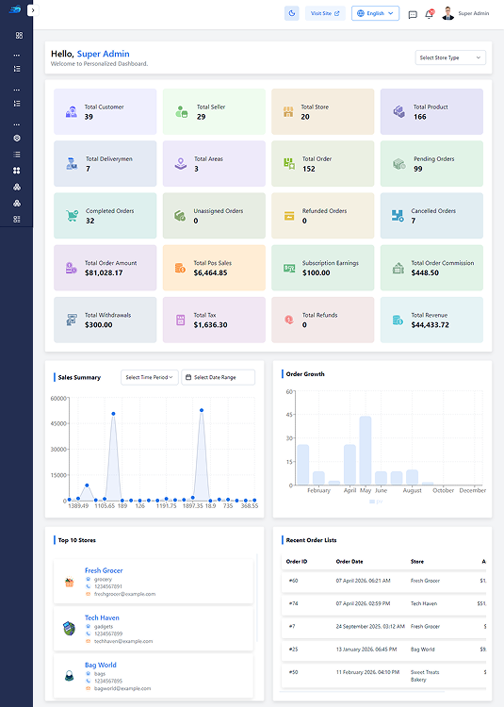Open the Tech Haven store link

[102, 617]
